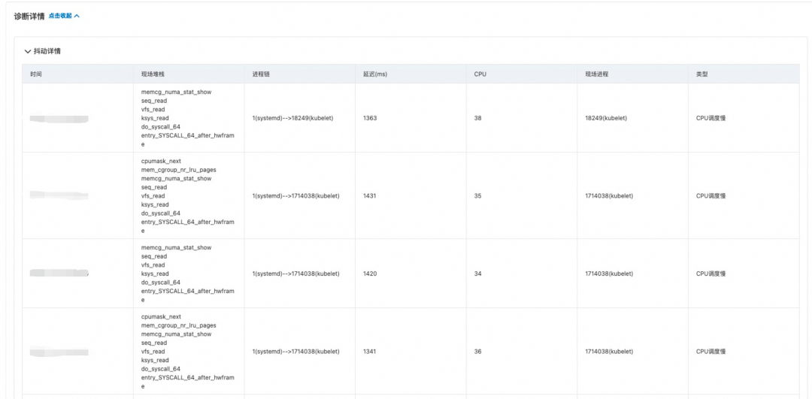Click the 诊断详情 heading
Viewport: 812px width, 399px height.
29,16
